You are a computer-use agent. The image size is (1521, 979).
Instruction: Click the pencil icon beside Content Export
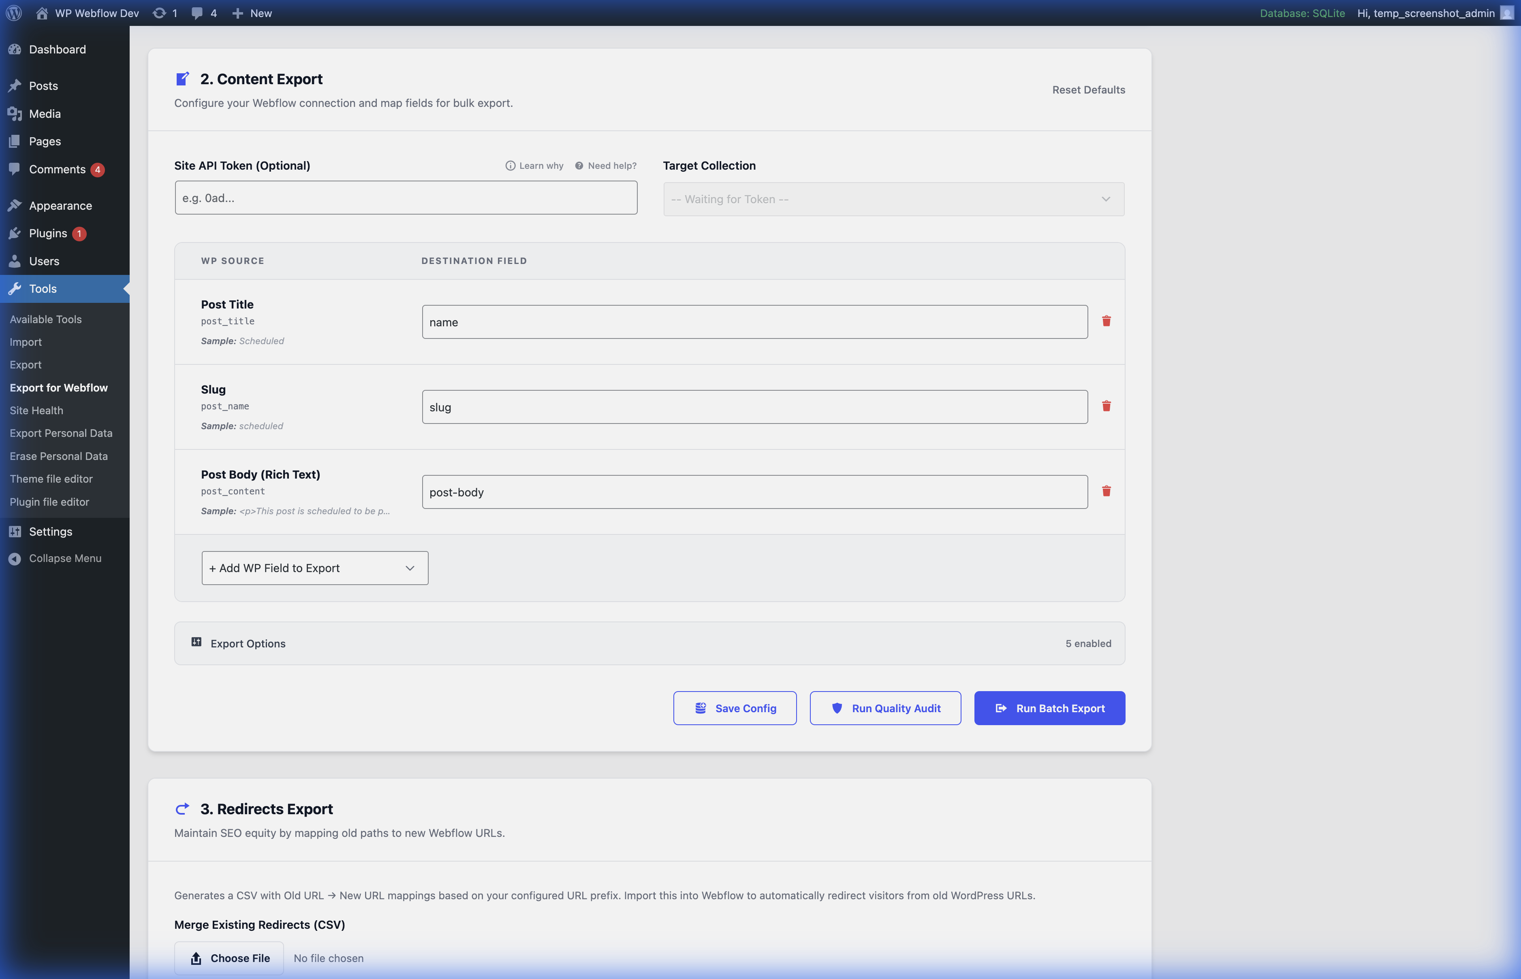click(183, 78)
